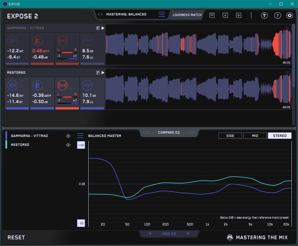Click the +10 EQ range button
The height and width of the screenshot is (246, 298).
coord(81,145)
